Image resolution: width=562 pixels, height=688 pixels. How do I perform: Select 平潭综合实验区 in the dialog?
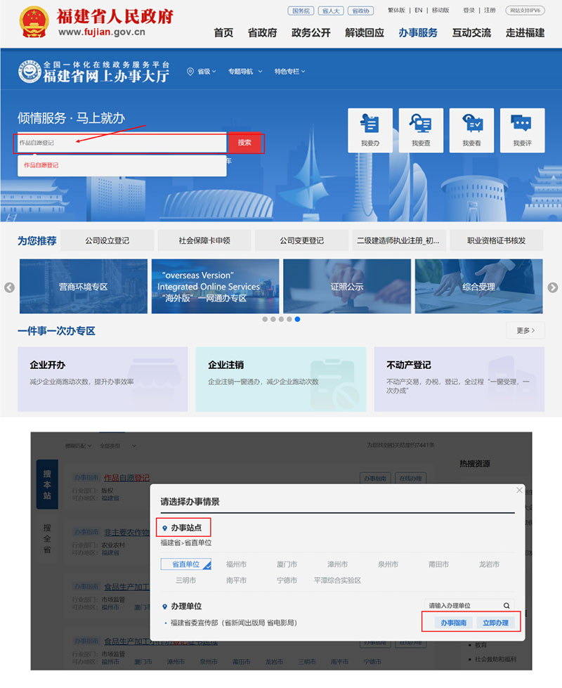337,580
